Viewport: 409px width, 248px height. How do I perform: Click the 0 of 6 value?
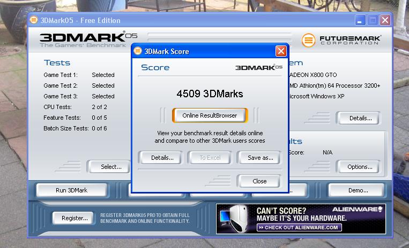coord(99,128)
